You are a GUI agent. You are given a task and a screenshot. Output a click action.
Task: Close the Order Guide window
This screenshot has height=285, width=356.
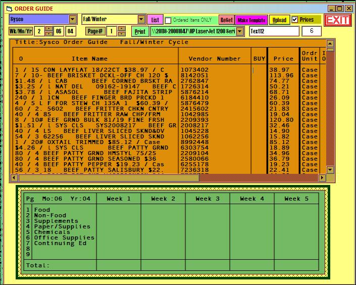tap(349, 9)
